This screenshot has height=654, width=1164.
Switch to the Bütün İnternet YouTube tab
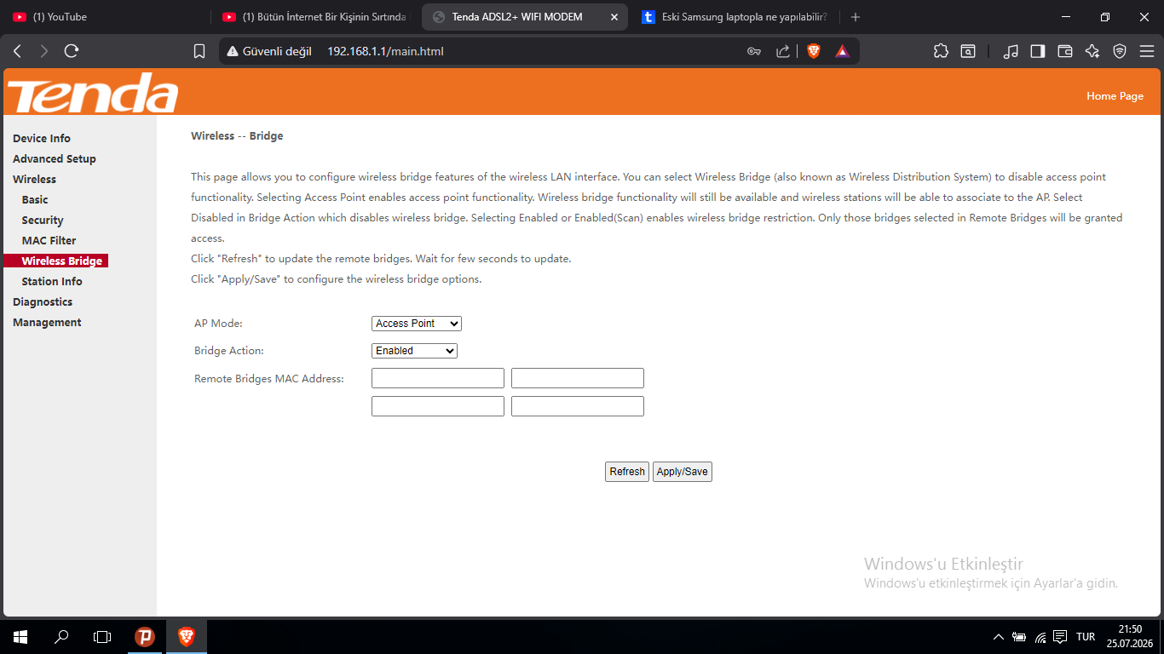pos(315,17)
